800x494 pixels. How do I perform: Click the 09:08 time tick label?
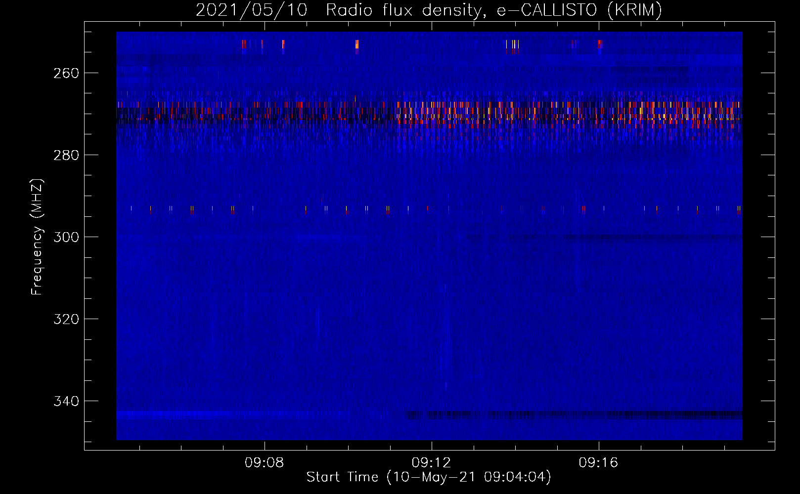(x=265, y=462)
